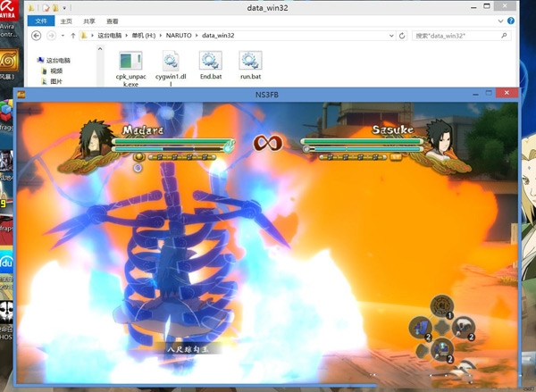This screenshot has width=536, height=392.
Task: Switch to 主页 Home ribbon tab
Action: (66, 21)
